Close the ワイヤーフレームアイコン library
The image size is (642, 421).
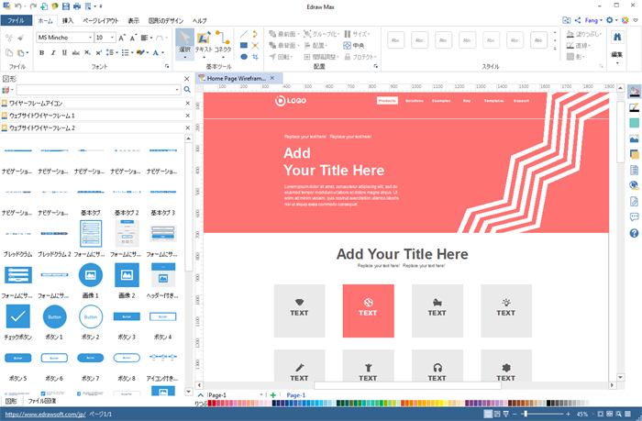tap(187, 104)
